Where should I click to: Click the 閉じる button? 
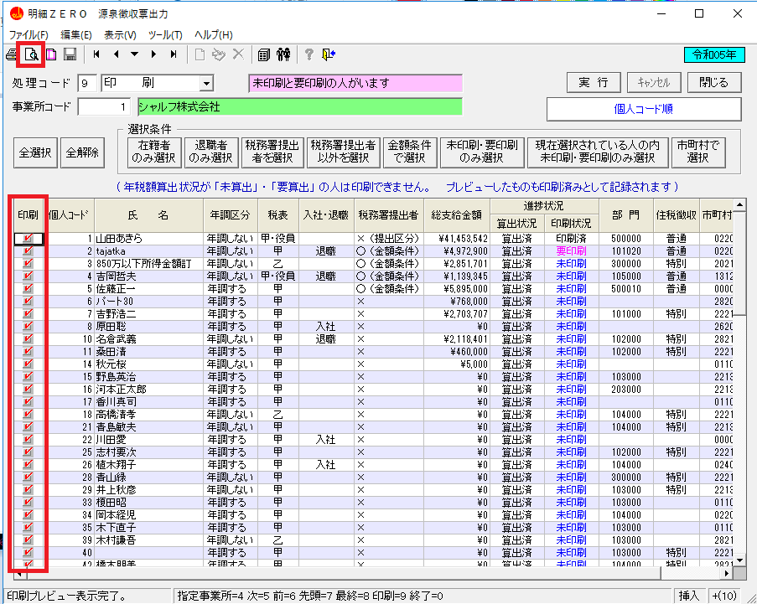[x=714, y=82]
